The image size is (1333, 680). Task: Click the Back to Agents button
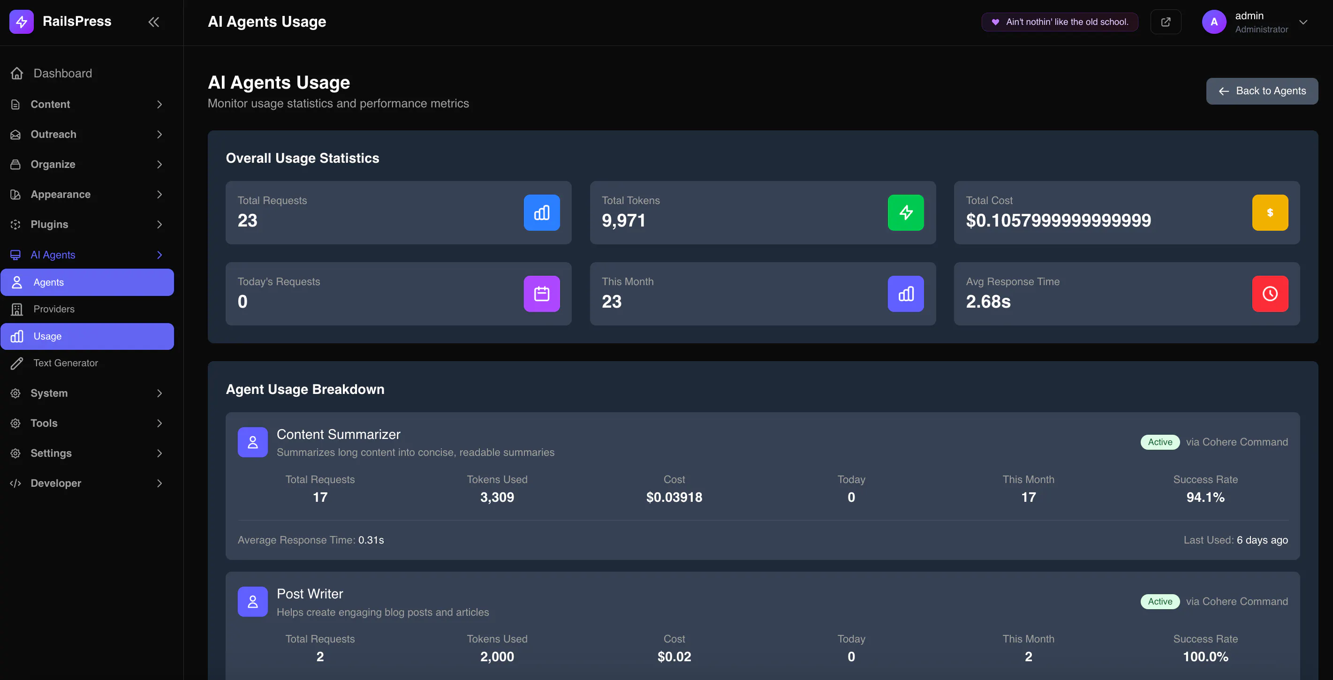click(1262, 91)
